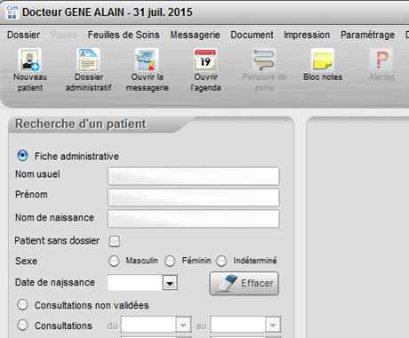
Task: Click the CLM application icon in title bar
Action: coord(12,12)
